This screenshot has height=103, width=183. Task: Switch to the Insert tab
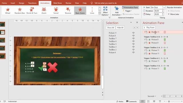pyautogui.click(x=13, y=3)
